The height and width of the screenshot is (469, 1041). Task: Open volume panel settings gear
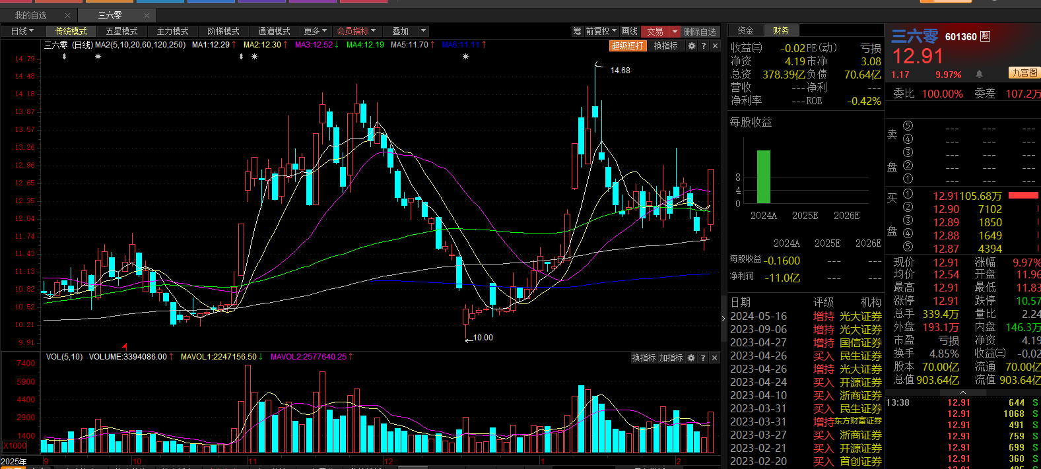point(691,358)
